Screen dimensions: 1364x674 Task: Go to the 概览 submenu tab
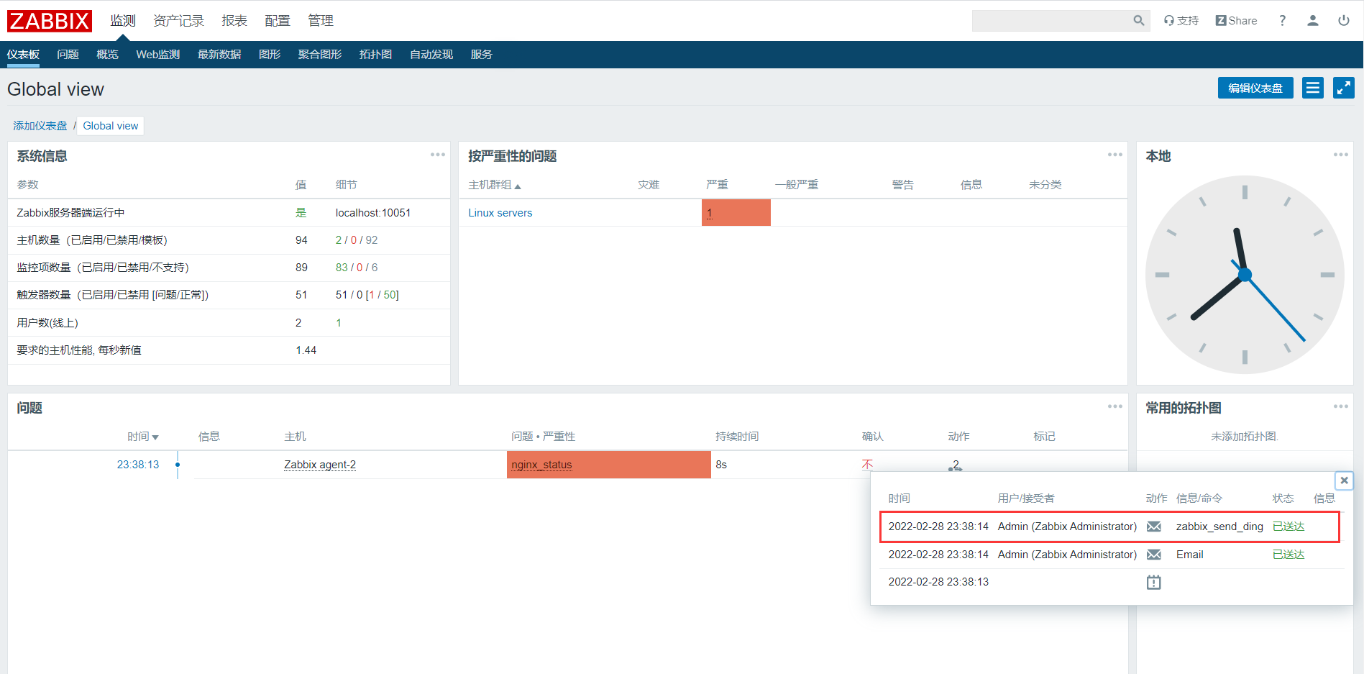(x=108, y=55)
